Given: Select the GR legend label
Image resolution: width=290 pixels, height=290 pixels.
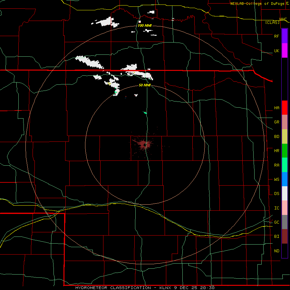Looking at the screenshot, I should pos(276,122).
